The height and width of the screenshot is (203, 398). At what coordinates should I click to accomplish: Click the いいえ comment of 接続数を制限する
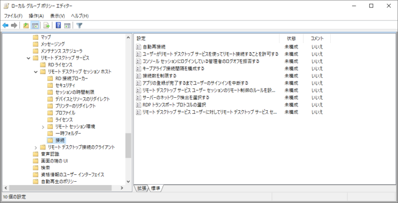[x=317, y=75]
